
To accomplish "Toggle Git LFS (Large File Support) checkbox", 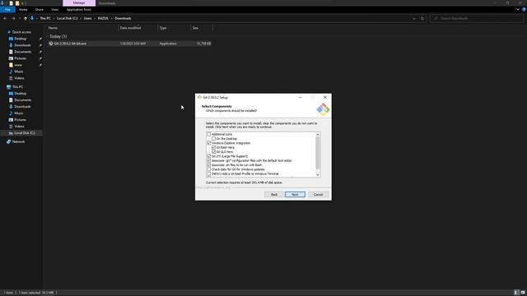I will (x=208, y=156).
